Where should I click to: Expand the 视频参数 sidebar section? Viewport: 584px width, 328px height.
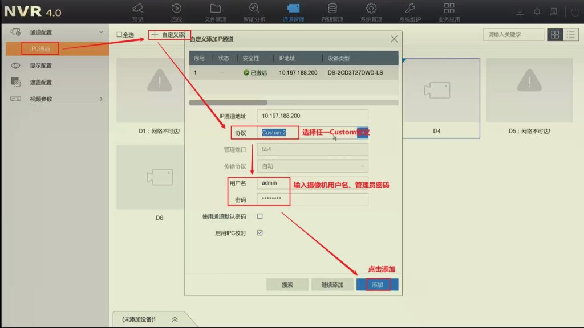[x=102, y=99]
